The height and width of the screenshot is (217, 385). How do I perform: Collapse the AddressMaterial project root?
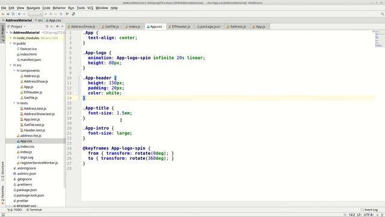[7, 33]
